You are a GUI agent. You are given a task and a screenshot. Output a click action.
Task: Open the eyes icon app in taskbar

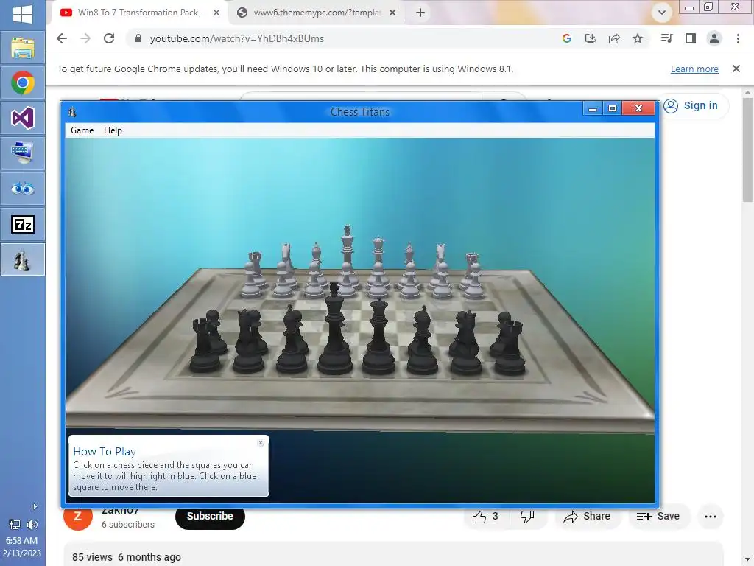[23, 189]
